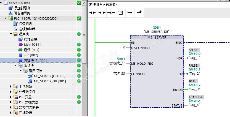Select PLC tags (PLC 变量) folder

coord(25,97)
